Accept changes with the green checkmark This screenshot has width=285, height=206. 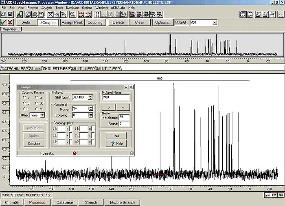tap(3, 22)
